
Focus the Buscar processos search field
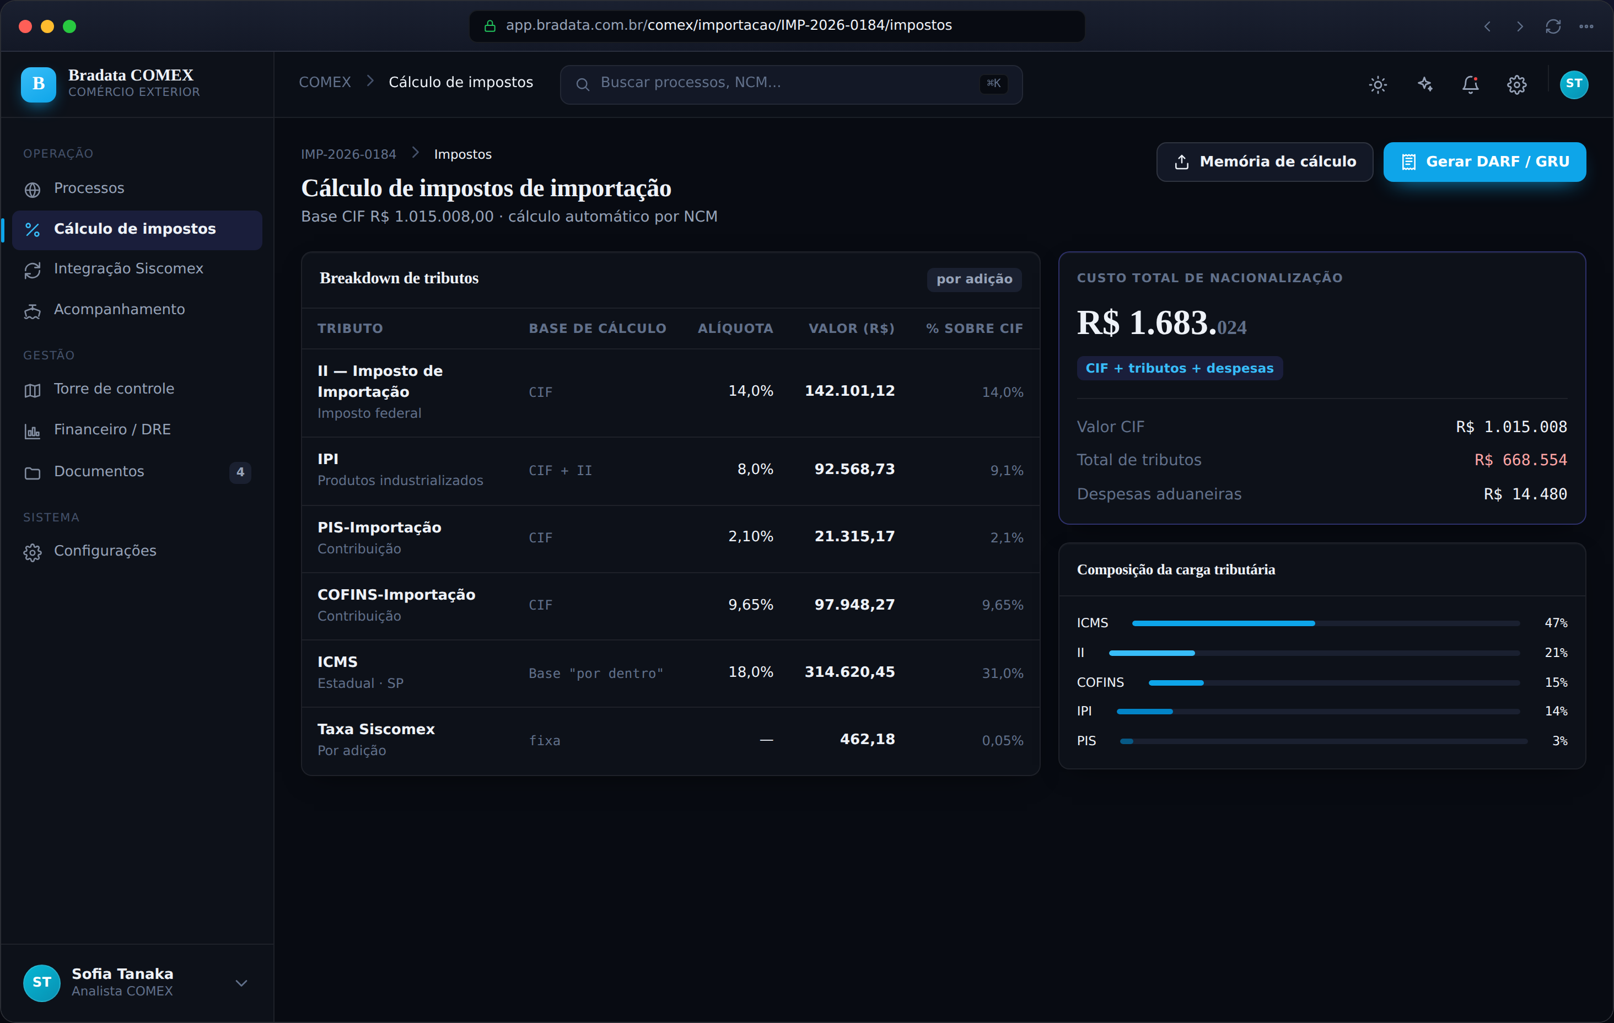coord(791,84)
